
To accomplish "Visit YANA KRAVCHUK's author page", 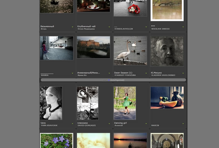I will point(49,125).
